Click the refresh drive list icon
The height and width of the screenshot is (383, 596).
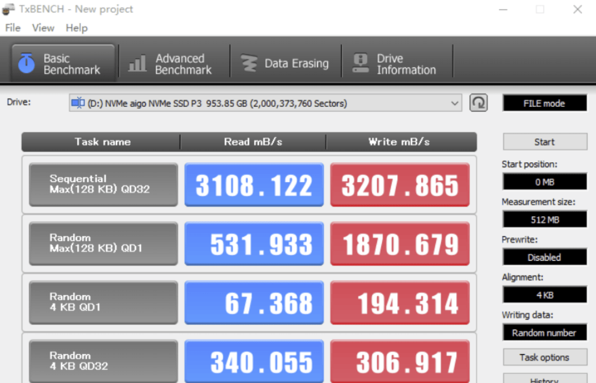(x=479, y=103)
